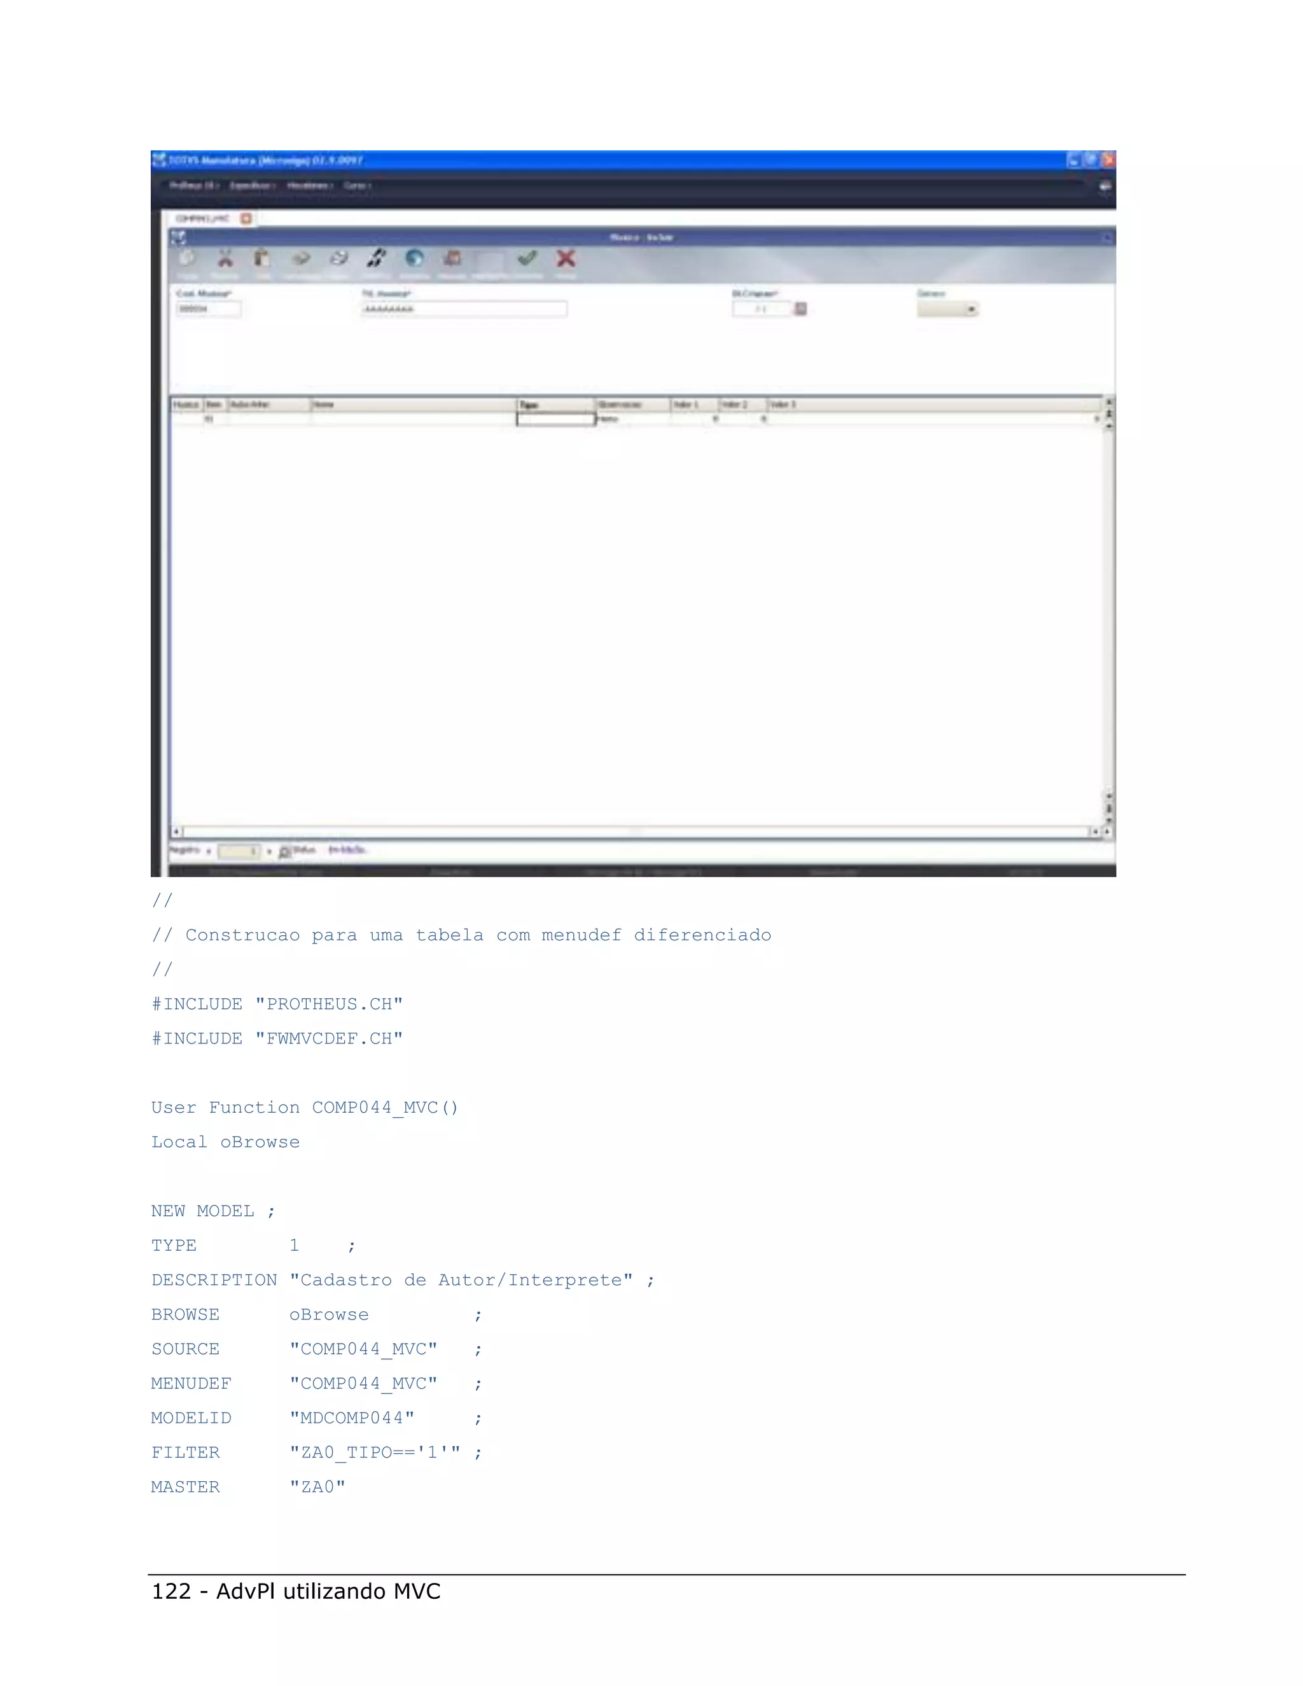Open the Protheus 10 menu

tap(195, 186)
